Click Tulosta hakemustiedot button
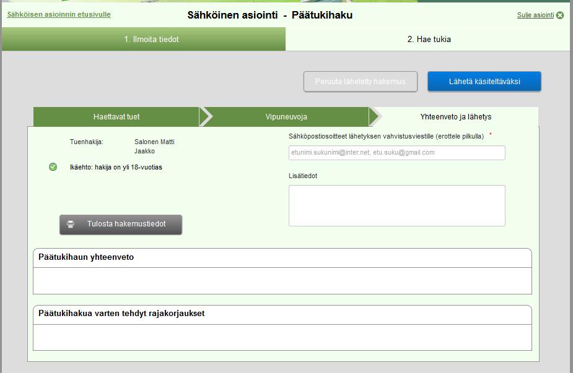 [x=121, y=225]
